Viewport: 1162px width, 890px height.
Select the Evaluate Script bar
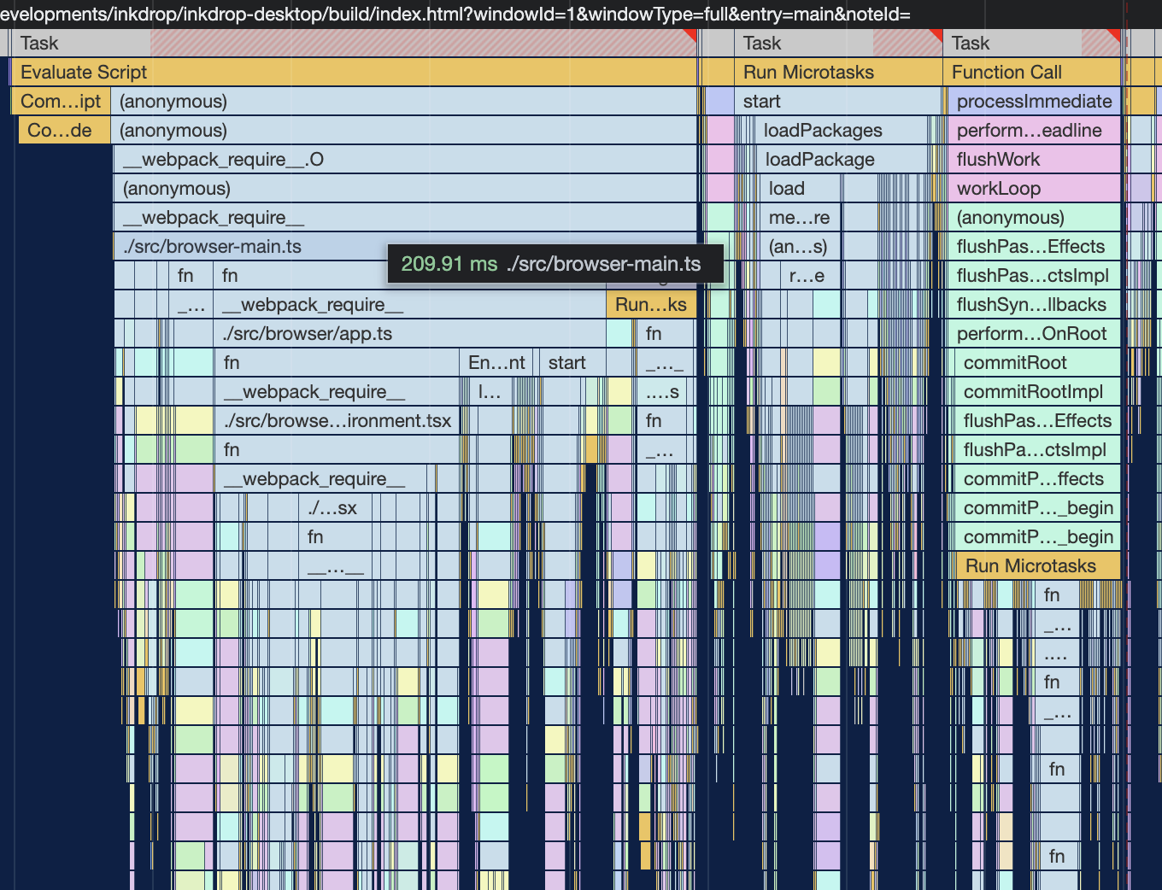pos(342,73)
